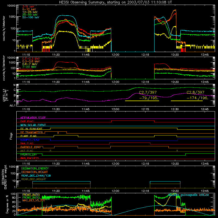This screenshot has width=218, height=218.
Task: Click the counts/s/detector label of top panel
Action: (4, 28)
